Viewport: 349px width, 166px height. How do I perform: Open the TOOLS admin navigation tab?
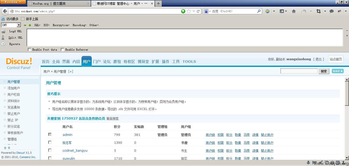(189, 62)
